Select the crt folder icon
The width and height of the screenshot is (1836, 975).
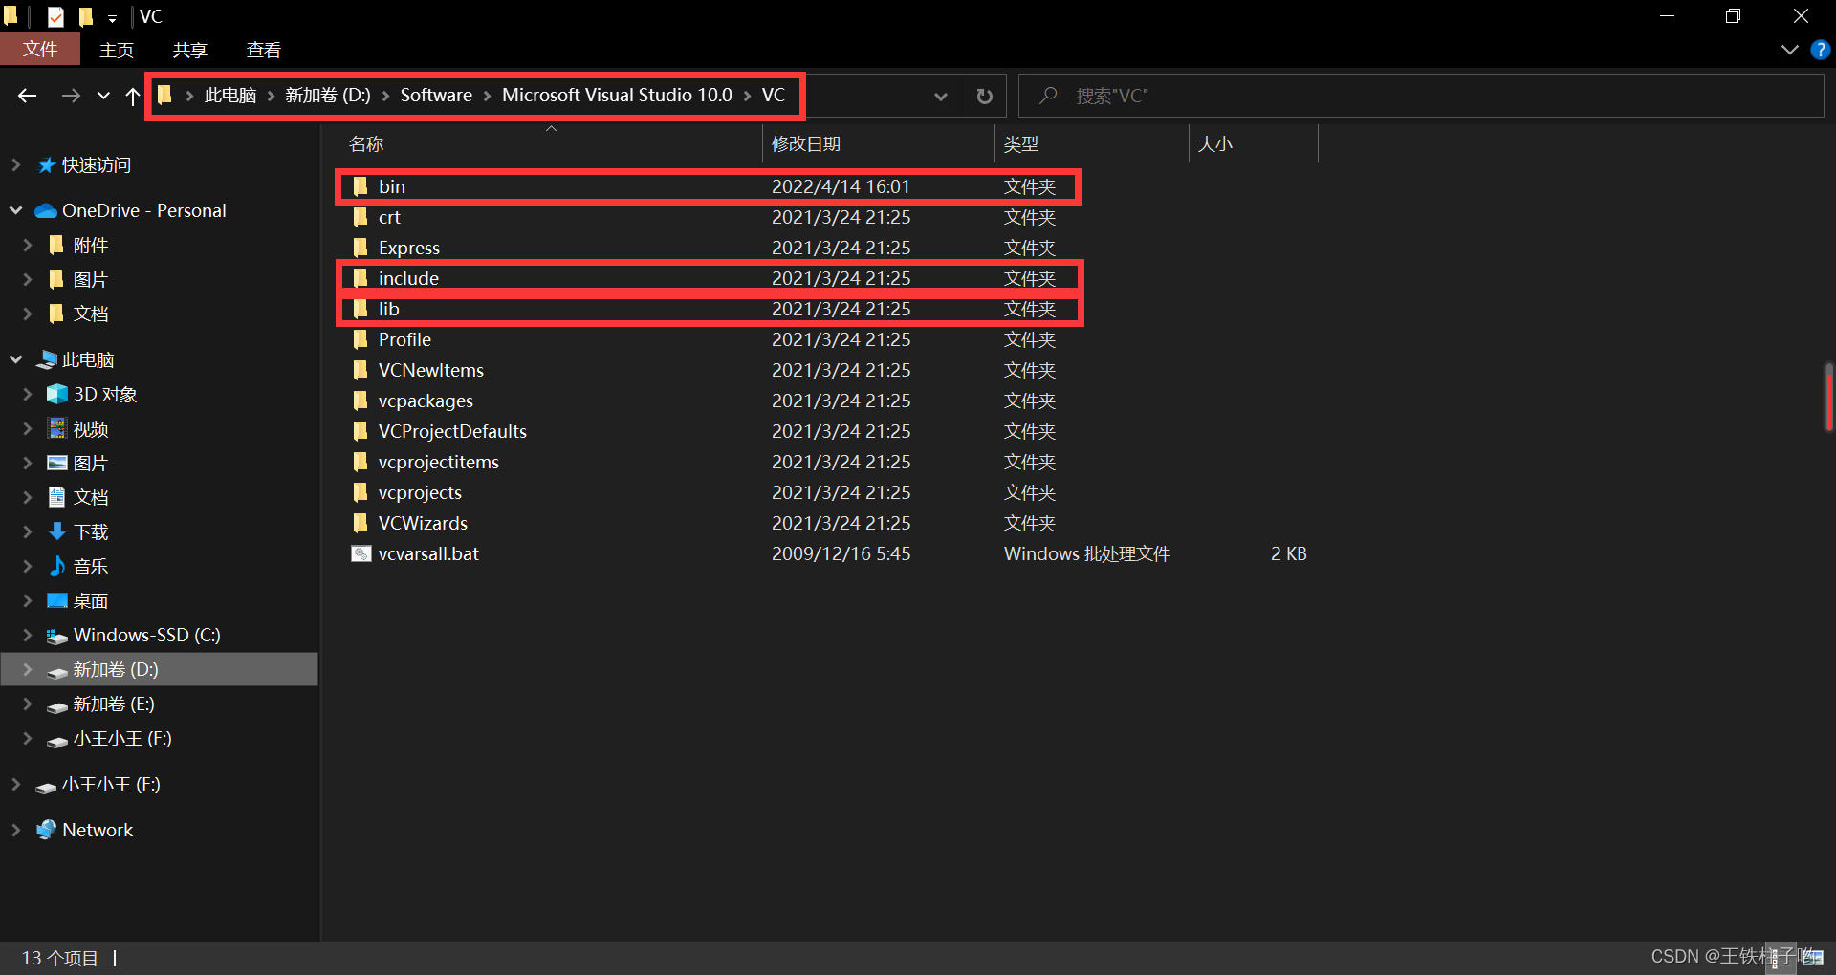361,217
